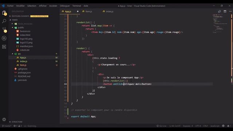This screenshot has height=131, width=233.
Task: Open the Fichier menu
Action: [10, 6]
